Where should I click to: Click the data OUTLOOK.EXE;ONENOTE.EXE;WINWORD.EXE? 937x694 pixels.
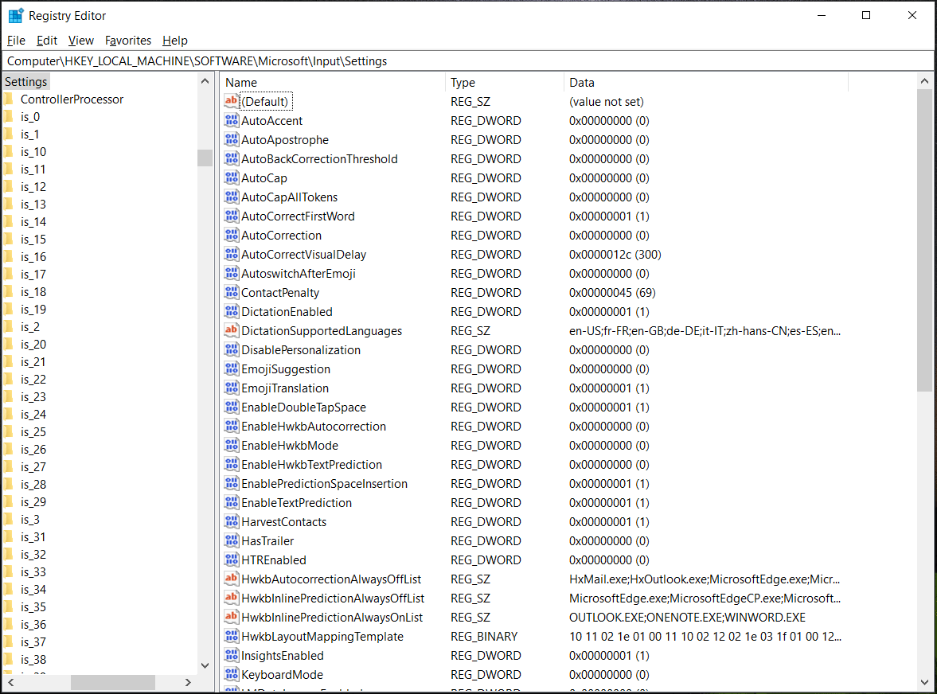pyautogui.click(x=687, y=618)
